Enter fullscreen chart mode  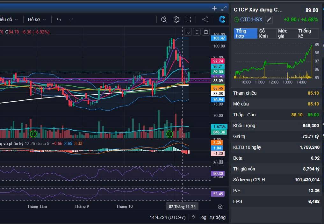188,19
